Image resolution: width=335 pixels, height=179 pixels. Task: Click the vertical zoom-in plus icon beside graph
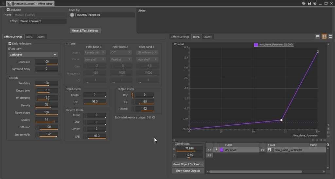pos(328,129)
